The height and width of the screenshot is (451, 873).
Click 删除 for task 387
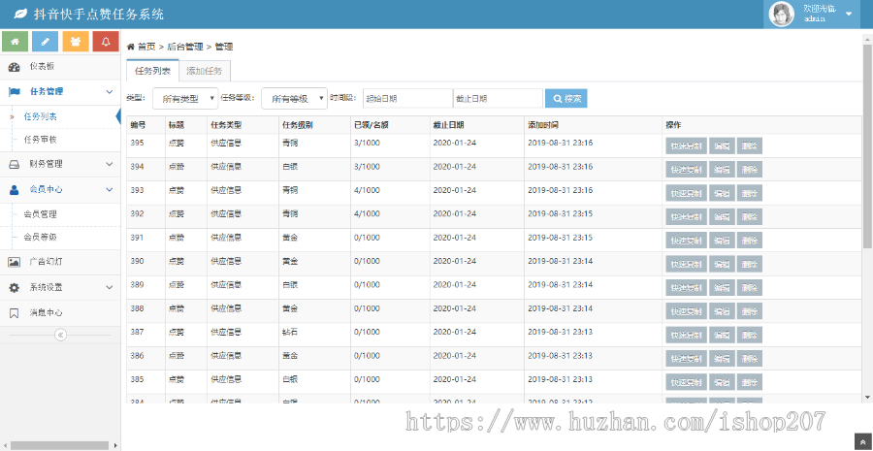pos(750,336)
